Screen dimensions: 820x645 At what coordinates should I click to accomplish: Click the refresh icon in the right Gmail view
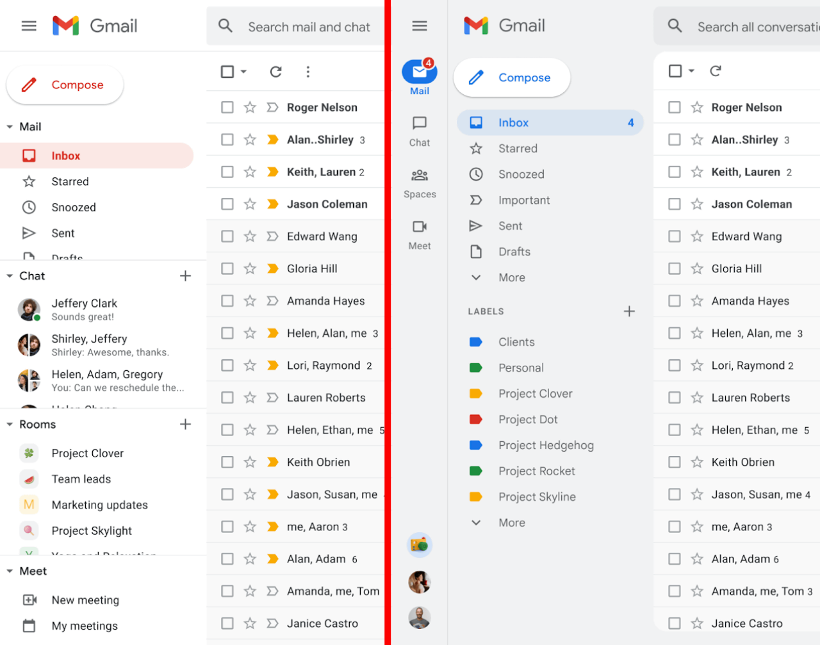pos(716,71)
